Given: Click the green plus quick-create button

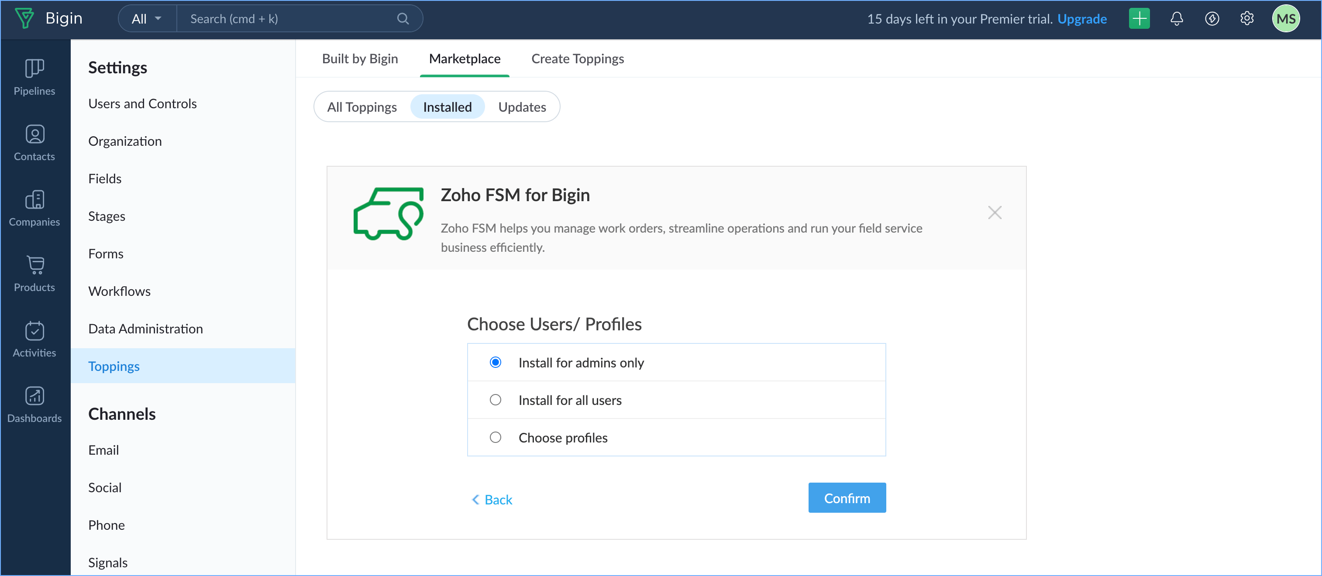Looking at the screenshot, I should tap(1139, 19).
